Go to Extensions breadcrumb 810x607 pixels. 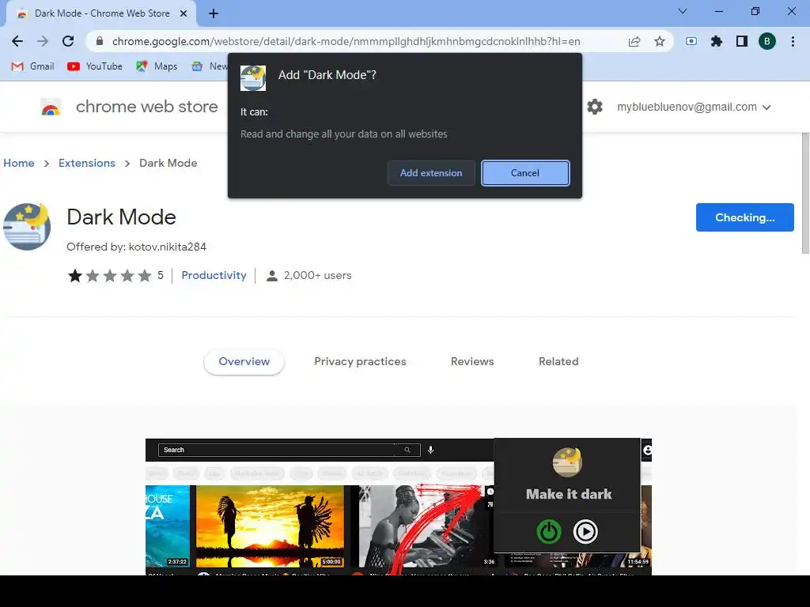pyautogui.click(x=87, y=163)
